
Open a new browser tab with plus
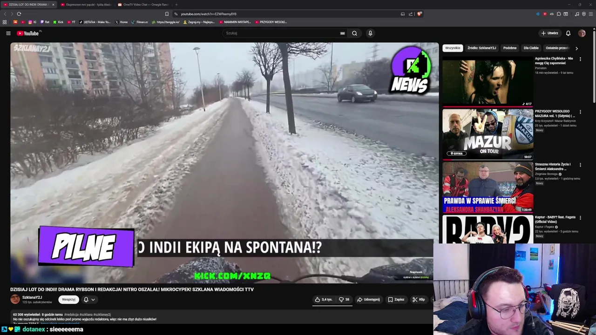[176, 5]
